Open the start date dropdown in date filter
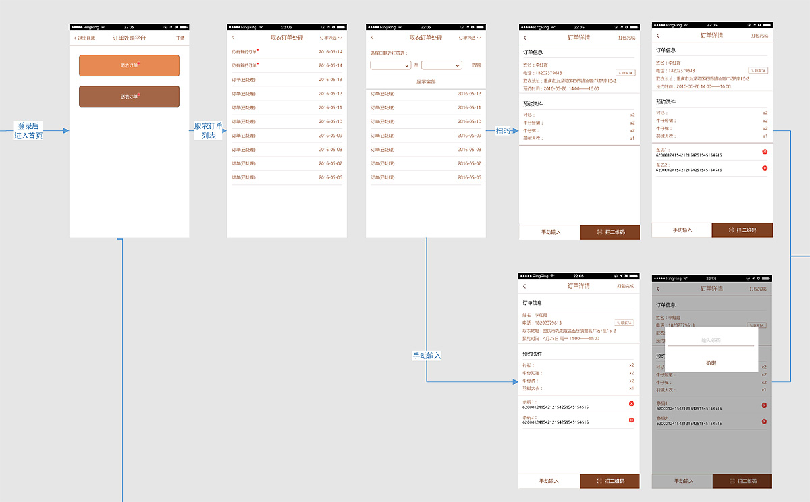Screen dimensions: 810x502 [x=390, y=65]
